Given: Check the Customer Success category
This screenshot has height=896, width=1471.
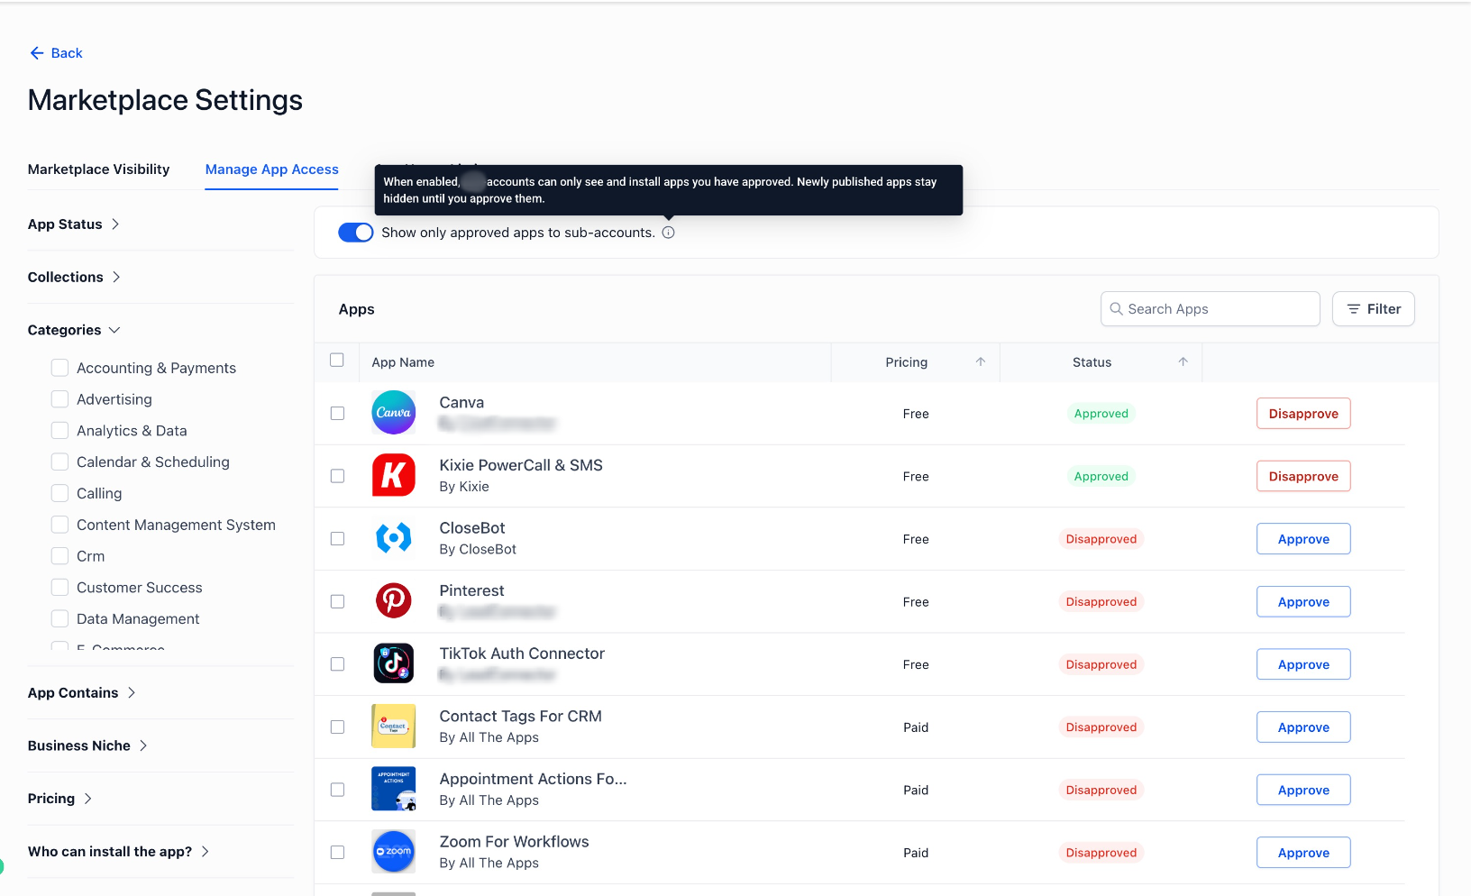Looking at the screenshot, I should (60, 587).
